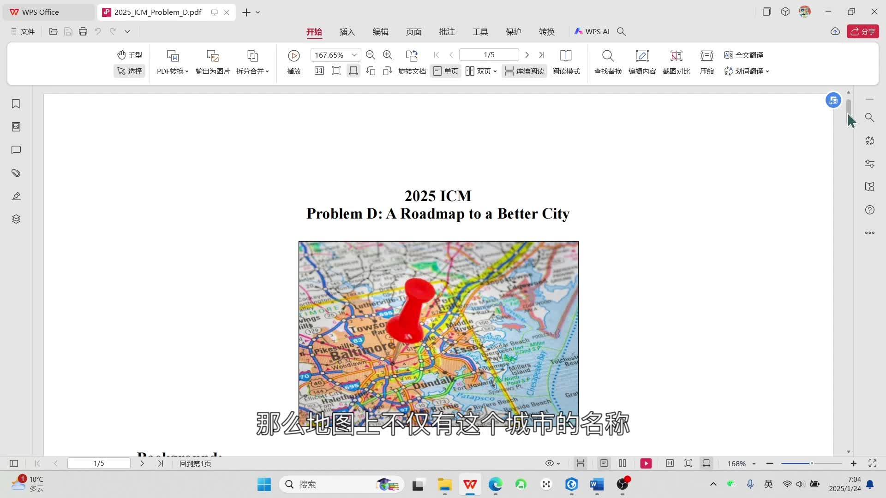Screen dimensions: 886x498
Task: Open the annotations/comments panel
Action: click(x=16, y=150)
